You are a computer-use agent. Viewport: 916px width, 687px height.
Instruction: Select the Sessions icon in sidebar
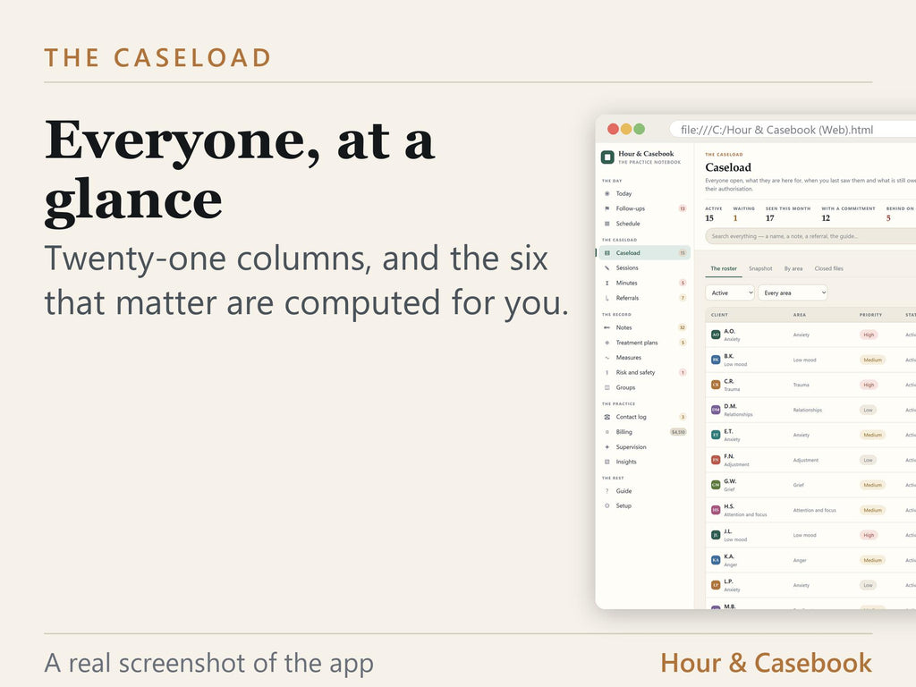click(x=607, y=267)
